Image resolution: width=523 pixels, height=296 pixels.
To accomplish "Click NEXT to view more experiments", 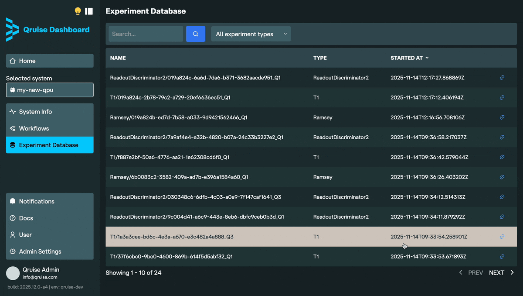I will pyautogui.click(x=496, y=272).
